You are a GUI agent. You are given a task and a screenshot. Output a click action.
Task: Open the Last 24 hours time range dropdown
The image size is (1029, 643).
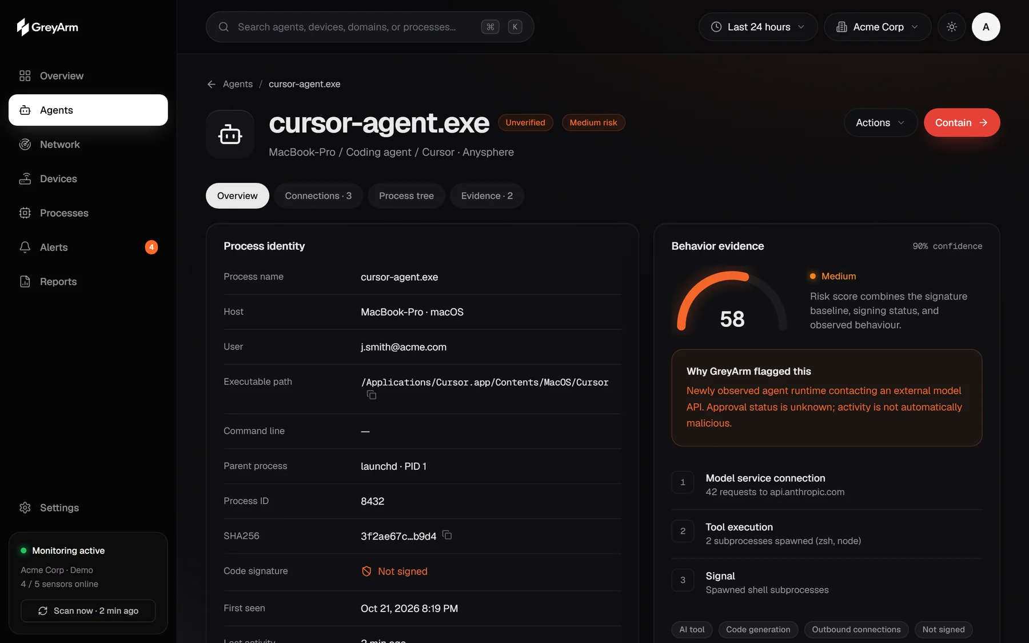pos(758,27)
